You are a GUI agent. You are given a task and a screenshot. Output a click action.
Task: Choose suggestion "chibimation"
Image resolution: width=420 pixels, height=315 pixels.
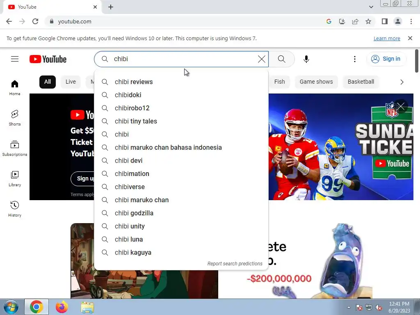coord(181,173)
